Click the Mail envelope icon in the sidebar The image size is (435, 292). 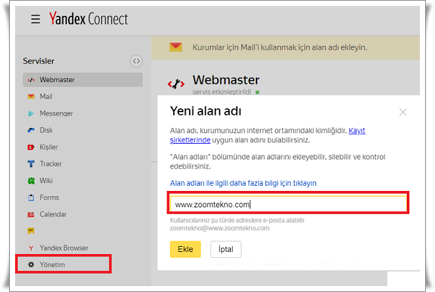31,96
